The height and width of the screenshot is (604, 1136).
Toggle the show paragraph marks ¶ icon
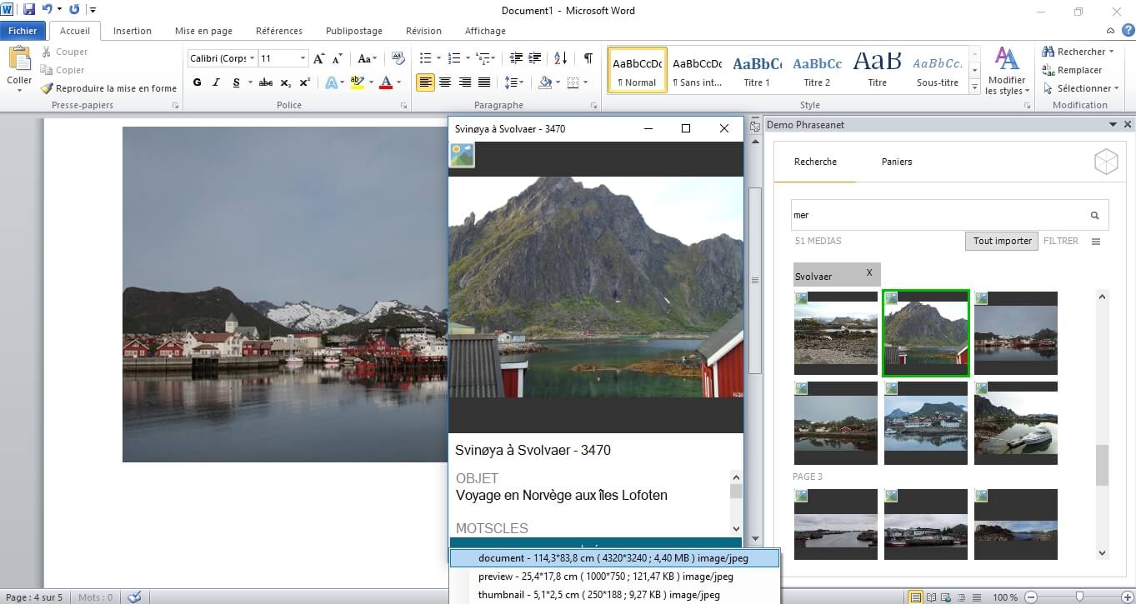point(588,58)
